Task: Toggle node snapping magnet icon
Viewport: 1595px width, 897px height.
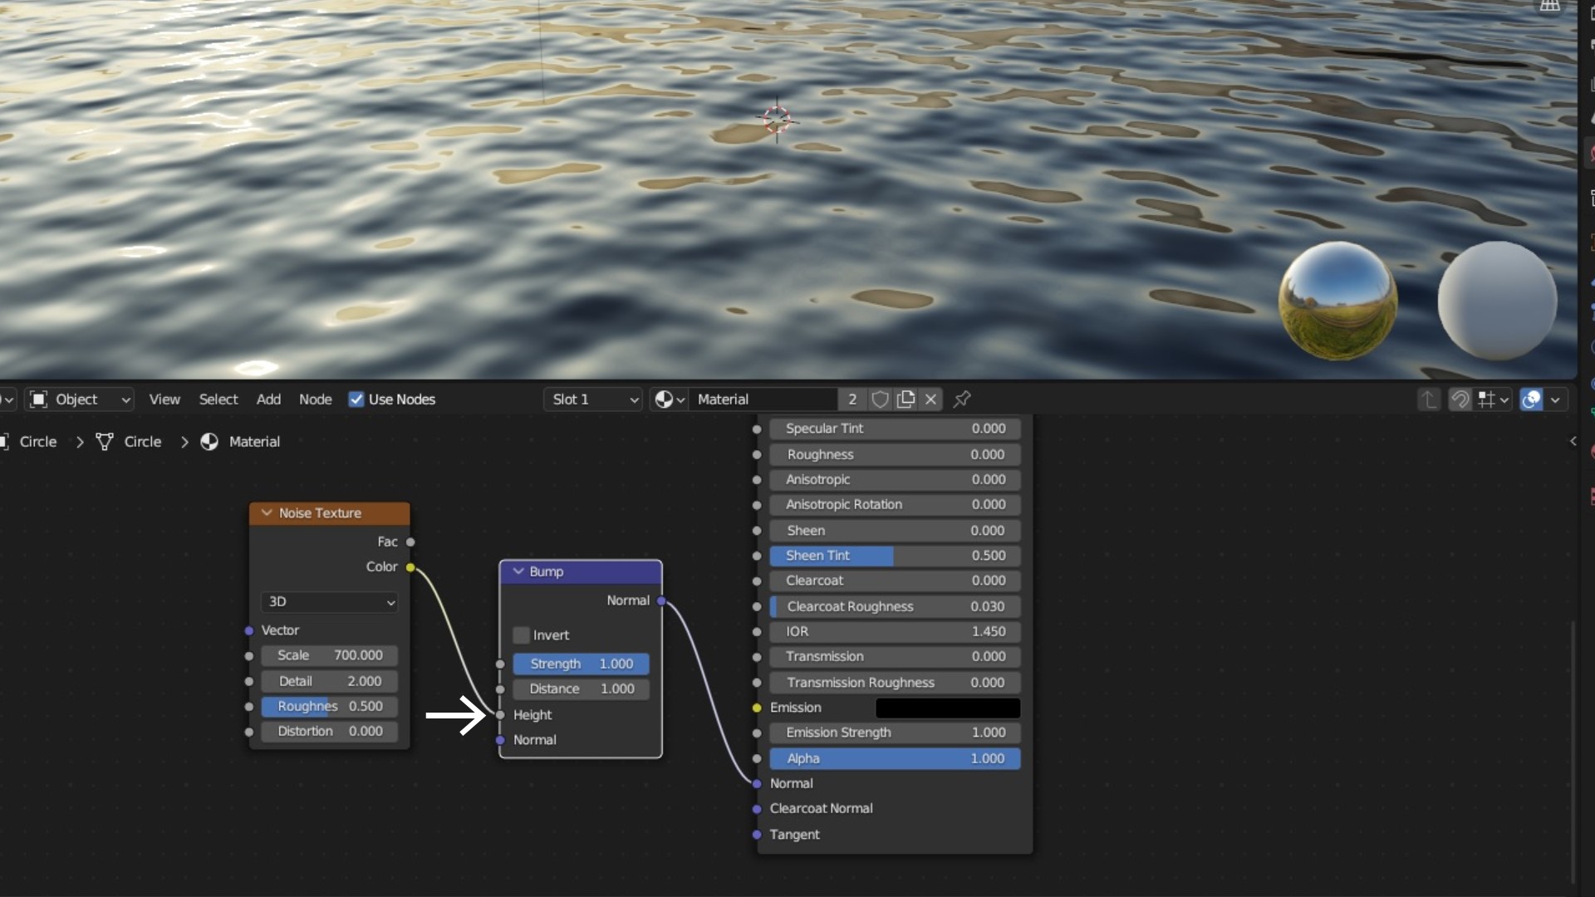Action: click(x=1460, y=399)
